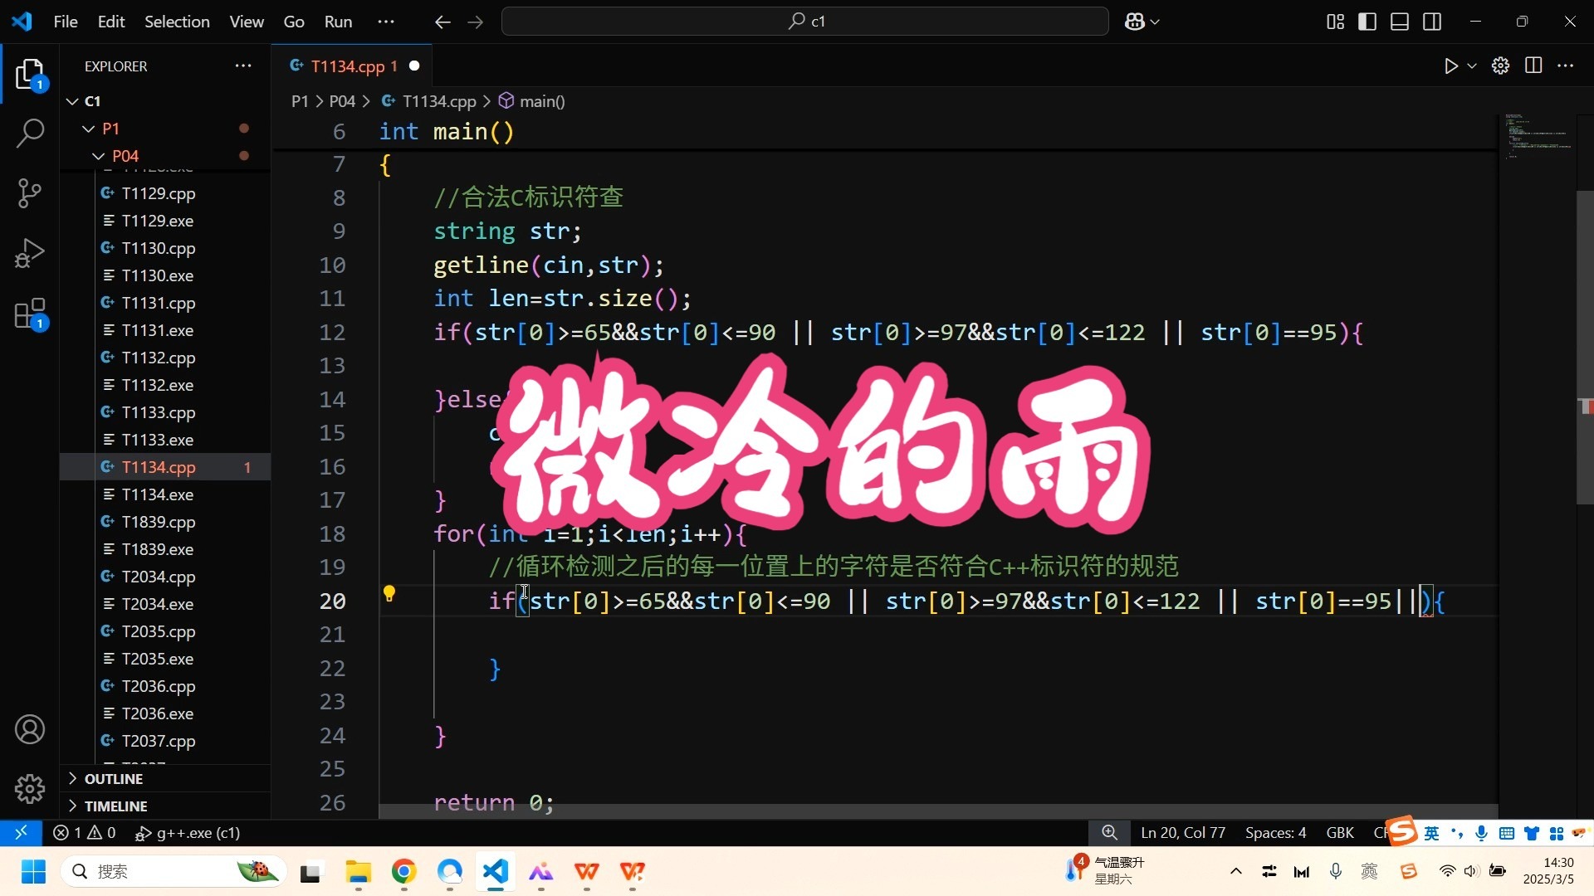Open the Run and Debug icon
This screenshot has width=1594, height=896.
point(30,252)
